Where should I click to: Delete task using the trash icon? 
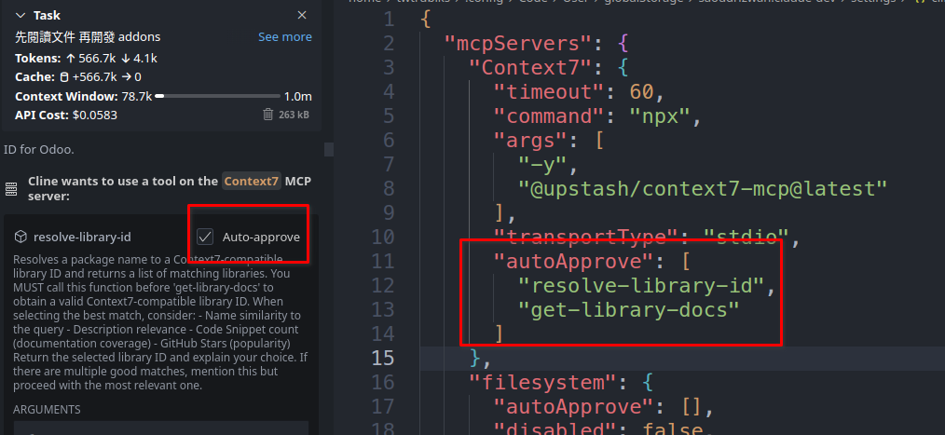(268, 114)
